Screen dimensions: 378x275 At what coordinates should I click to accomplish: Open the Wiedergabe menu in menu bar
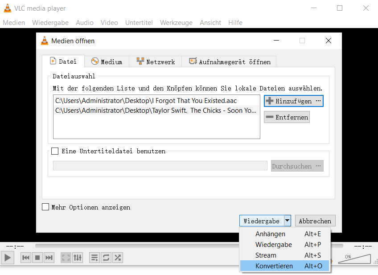tap(50, 23)
